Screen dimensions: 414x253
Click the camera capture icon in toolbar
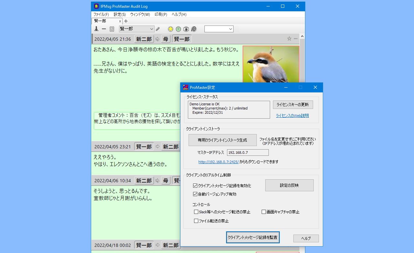(x=186, y=29)
